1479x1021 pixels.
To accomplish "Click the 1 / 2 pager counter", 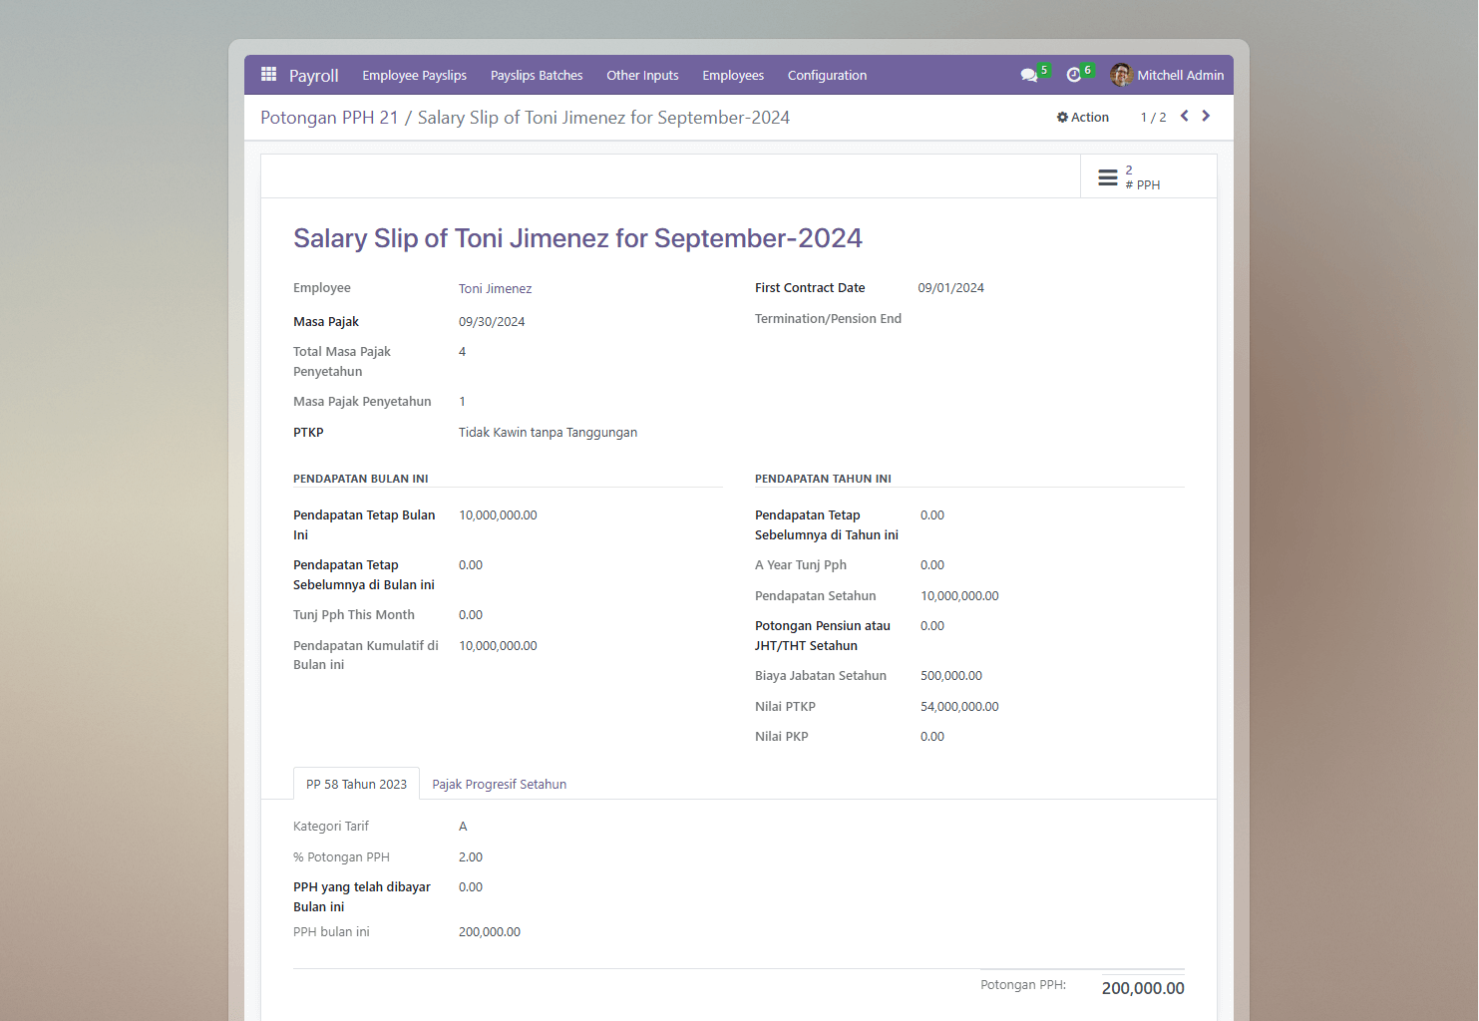I will 1153,117.
